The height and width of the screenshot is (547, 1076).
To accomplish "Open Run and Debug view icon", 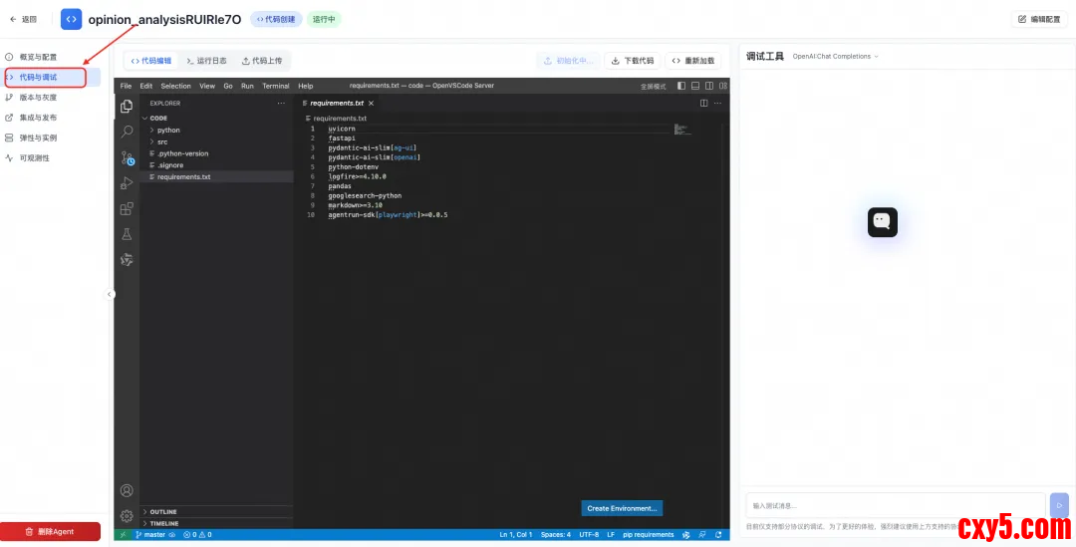I will point(127,183).
